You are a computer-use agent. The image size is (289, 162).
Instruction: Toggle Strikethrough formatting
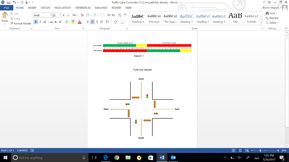tap(51, 22)
